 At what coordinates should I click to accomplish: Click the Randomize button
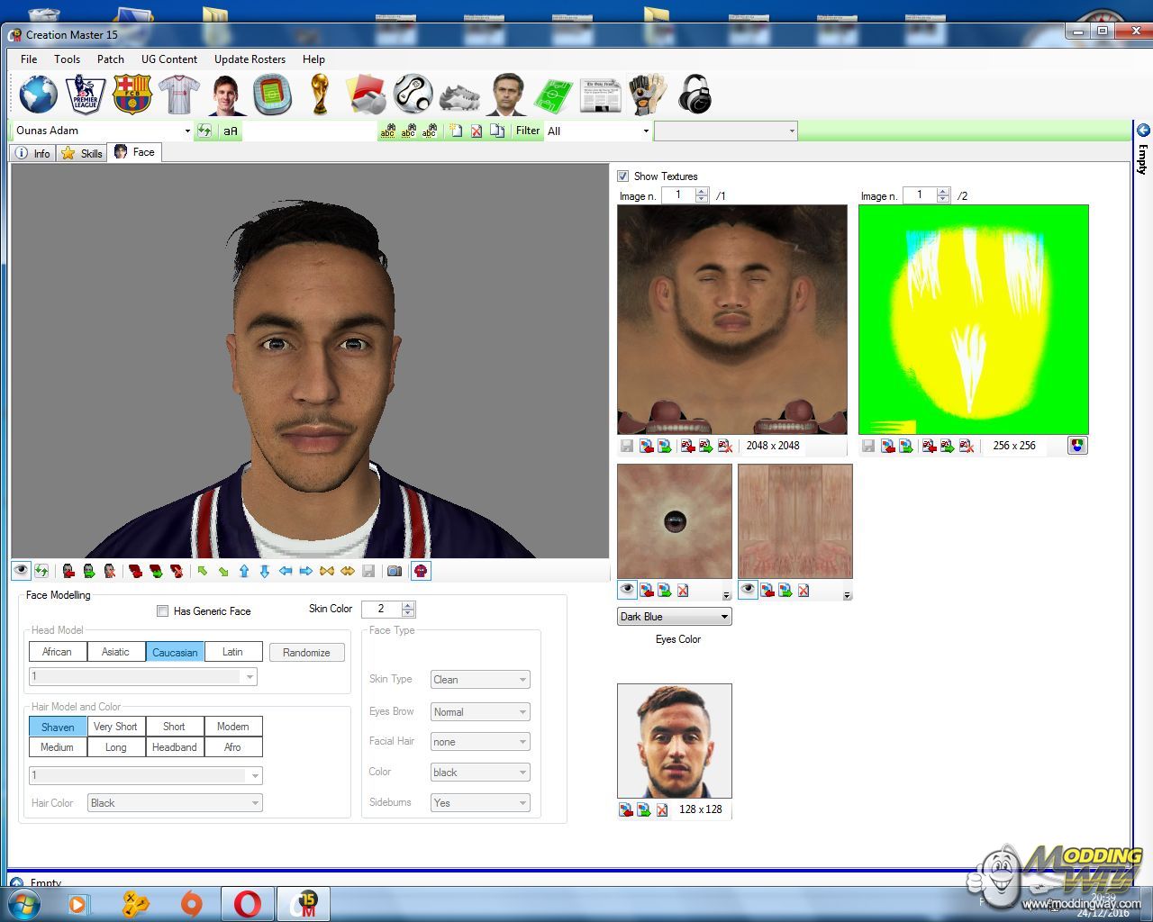click(x=306, y=653)
